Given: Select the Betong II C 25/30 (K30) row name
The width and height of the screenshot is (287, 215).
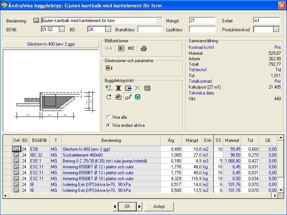Looking at the screenshot, I should pos(105,161).
